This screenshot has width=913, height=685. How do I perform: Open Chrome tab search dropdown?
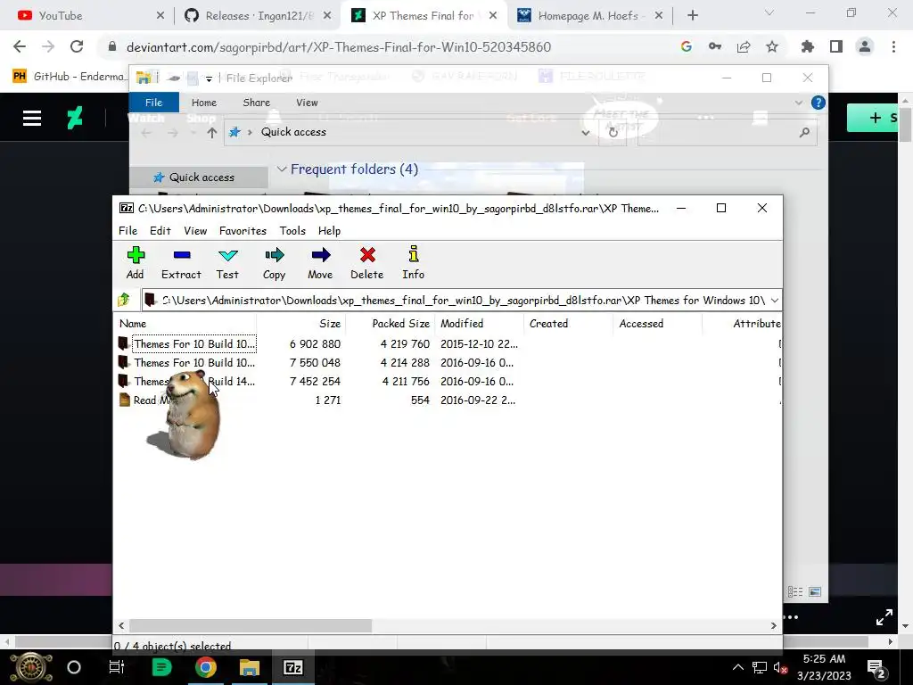coord(769,12)
